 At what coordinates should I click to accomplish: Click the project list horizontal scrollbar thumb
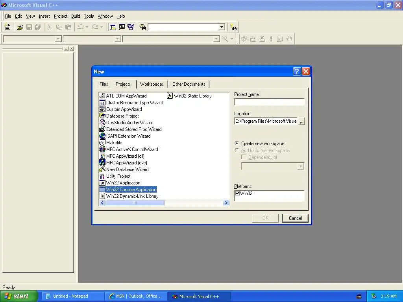[135, 203]
